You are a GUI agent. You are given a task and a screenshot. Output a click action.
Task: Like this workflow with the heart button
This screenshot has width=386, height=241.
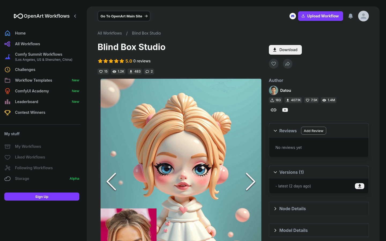tap(274, 64)
